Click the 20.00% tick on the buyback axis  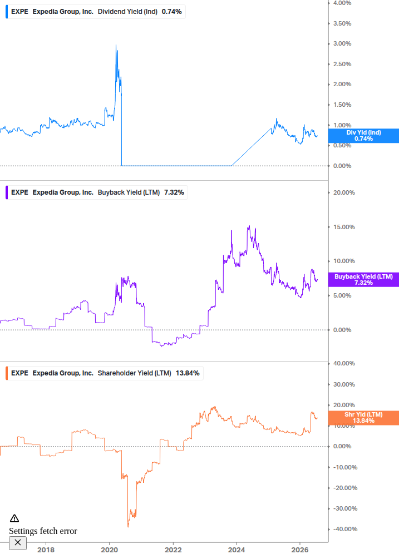click(344, 192)
